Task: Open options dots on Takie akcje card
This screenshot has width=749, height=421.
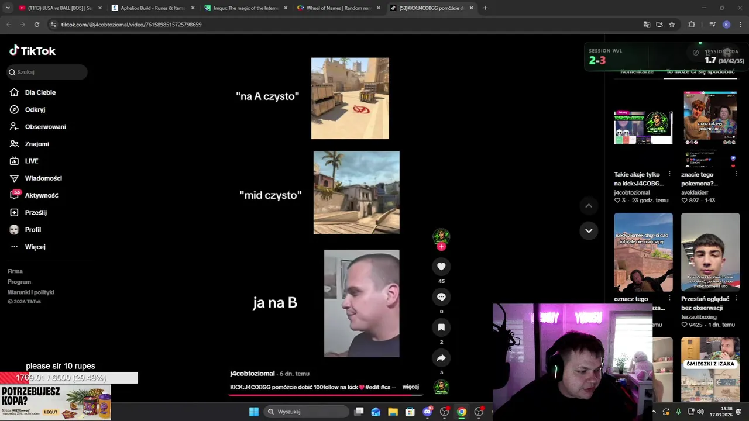Action: point(670,174)
